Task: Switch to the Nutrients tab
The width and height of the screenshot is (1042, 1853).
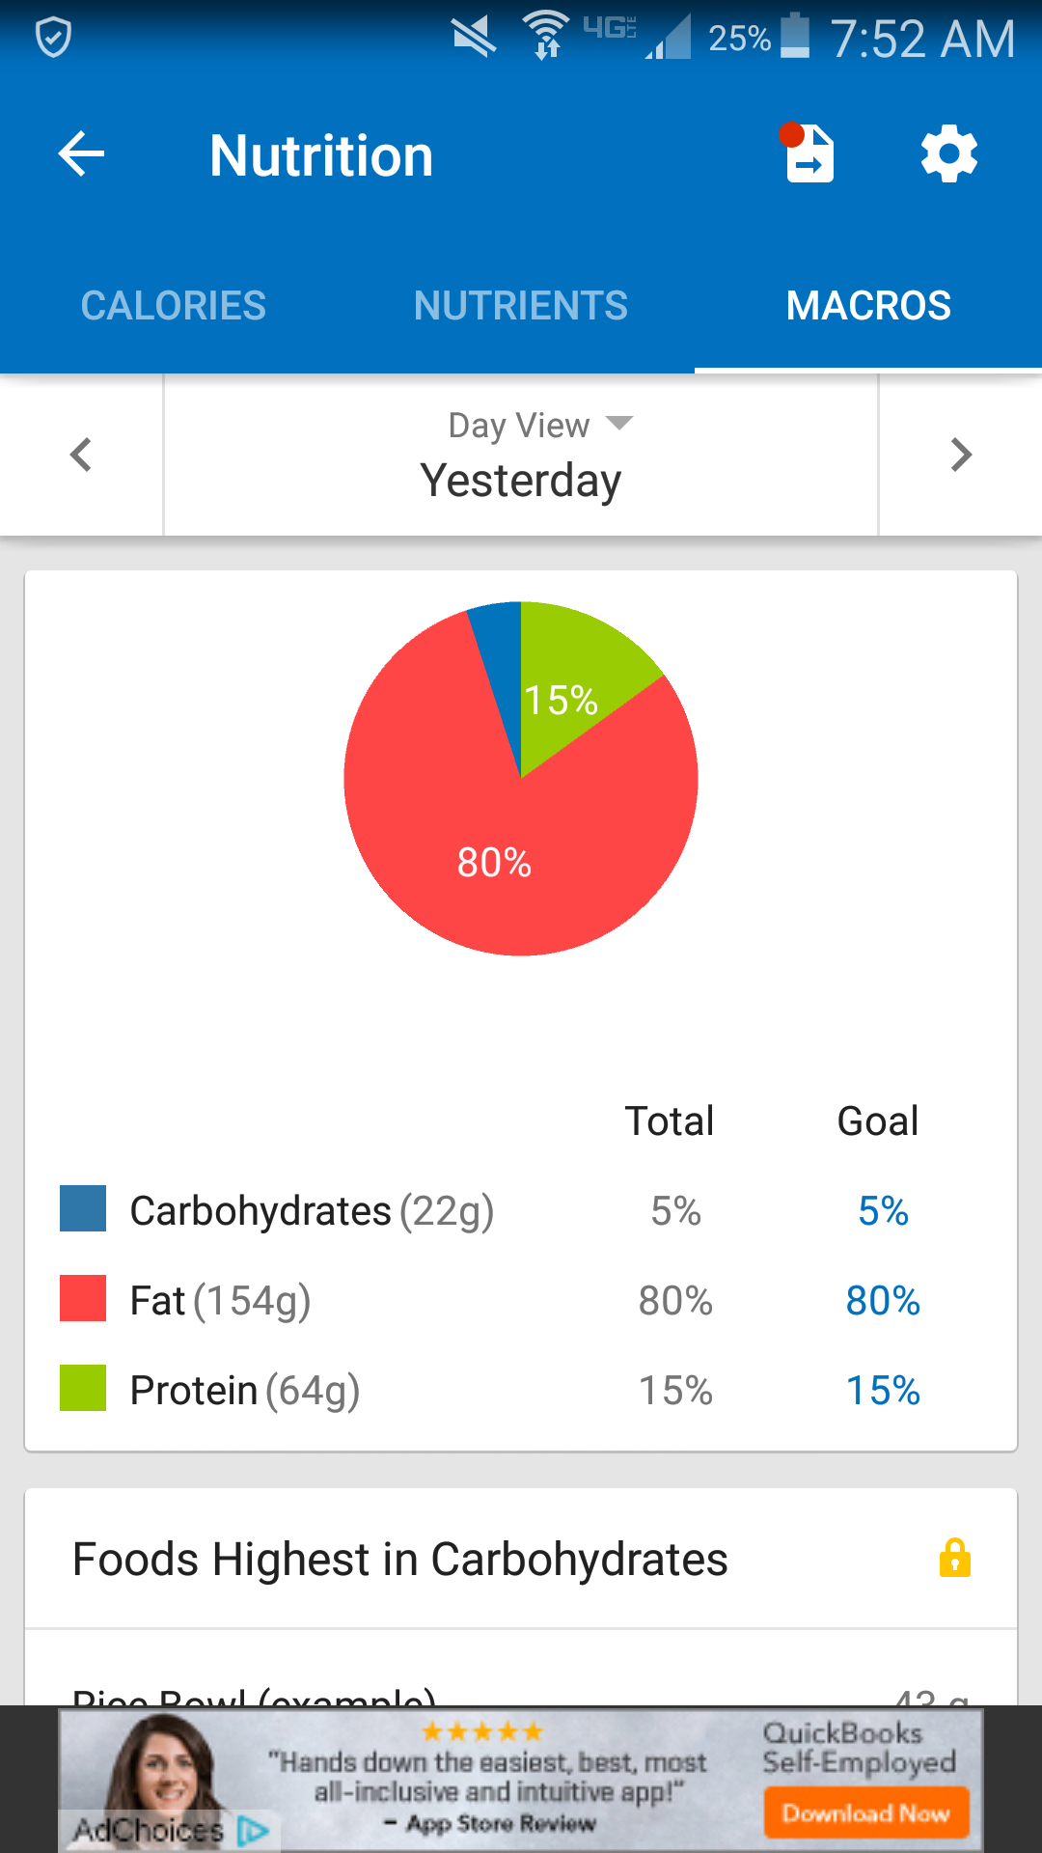Action: point(521,306)
